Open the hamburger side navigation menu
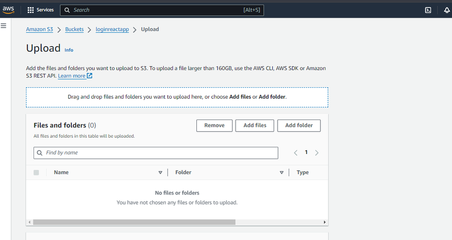452x240 pixels. [x=4, y=26]
